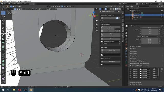164x92 pixels.
Task: Select the Poly Build tool
Action: tap(3, 61)
